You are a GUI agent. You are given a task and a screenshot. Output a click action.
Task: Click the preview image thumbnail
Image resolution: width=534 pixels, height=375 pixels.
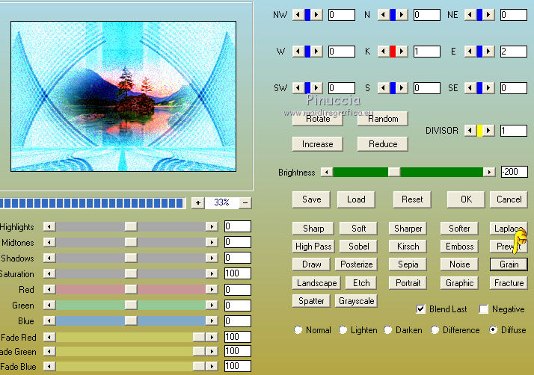click(x=123, y=96)
